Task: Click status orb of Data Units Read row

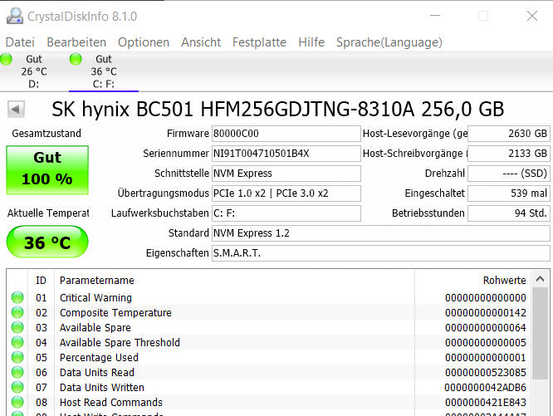Action: 17,372
